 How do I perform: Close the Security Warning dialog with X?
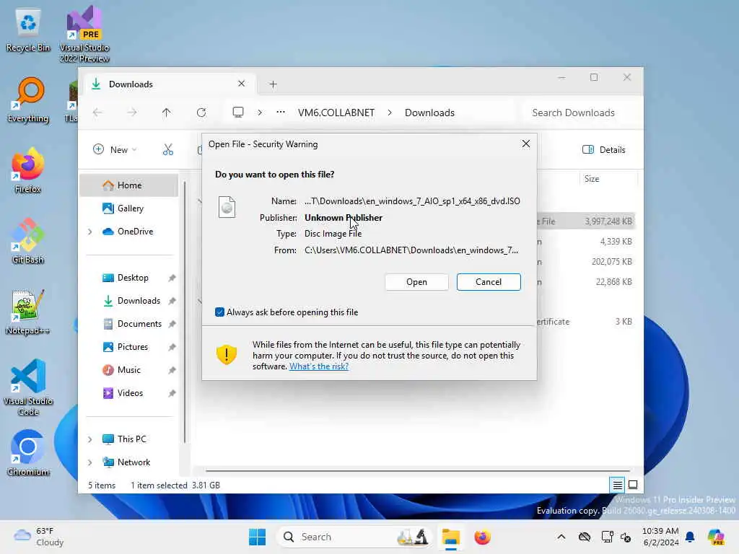coord(526,144)
